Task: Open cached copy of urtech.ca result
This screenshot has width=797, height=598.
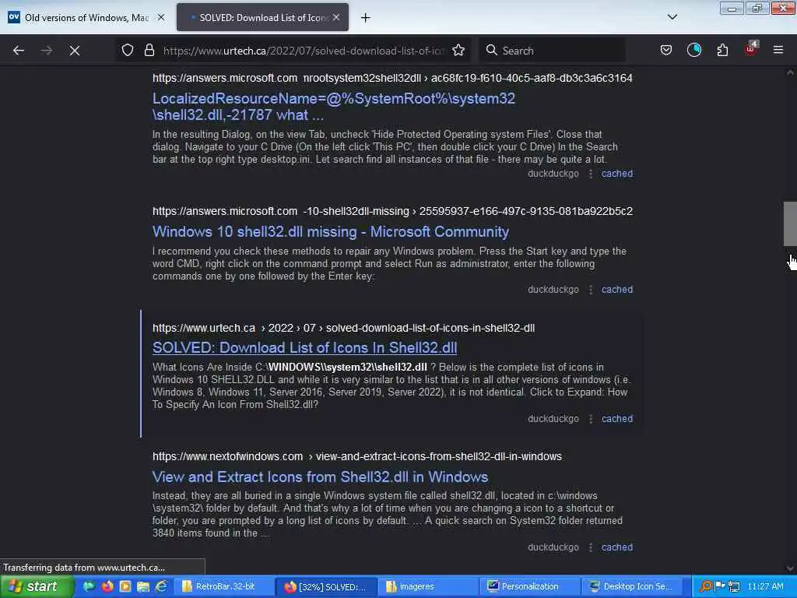Action: [617, 418]
